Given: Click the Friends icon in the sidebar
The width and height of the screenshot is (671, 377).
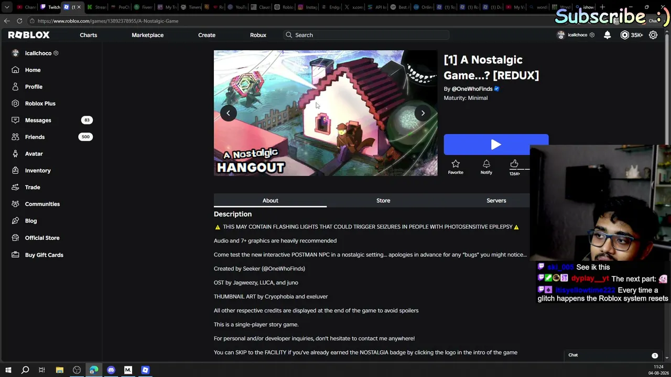Looking at the screenshot, I should pos(15,137).
